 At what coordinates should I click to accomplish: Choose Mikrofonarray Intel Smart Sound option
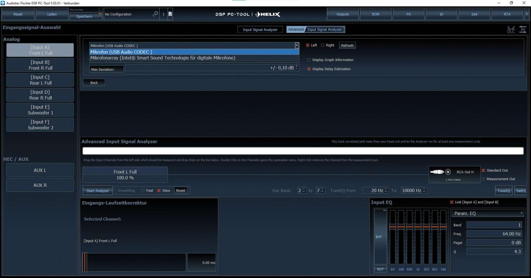pyautogui.click(x=194, y=58)
